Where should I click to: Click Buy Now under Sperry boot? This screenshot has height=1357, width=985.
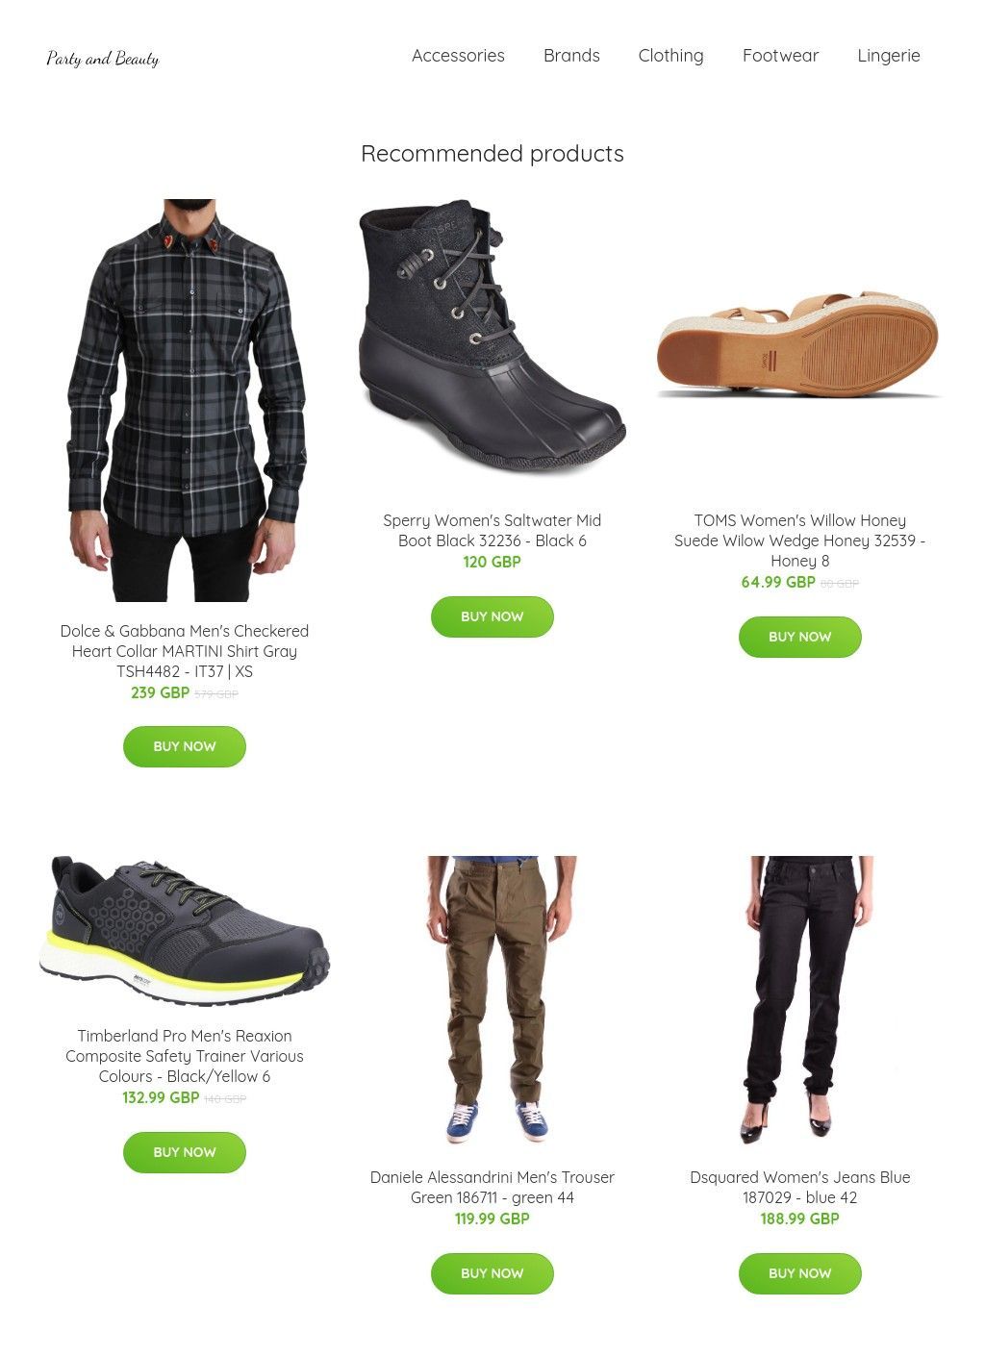click(x=492, y=616)
